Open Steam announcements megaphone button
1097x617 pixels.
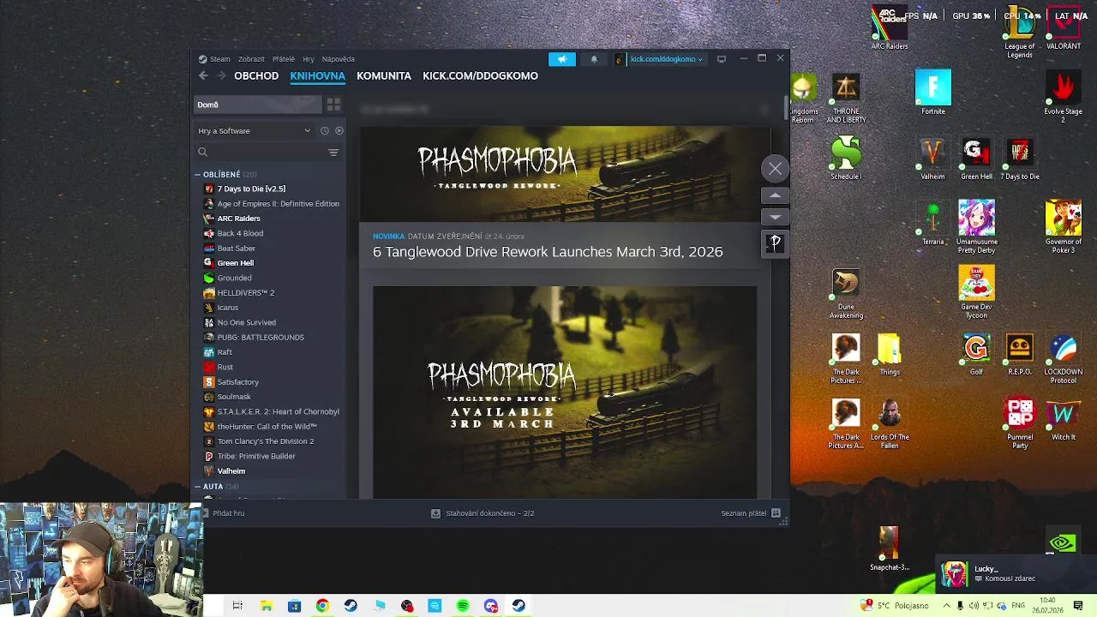(562, 59)
